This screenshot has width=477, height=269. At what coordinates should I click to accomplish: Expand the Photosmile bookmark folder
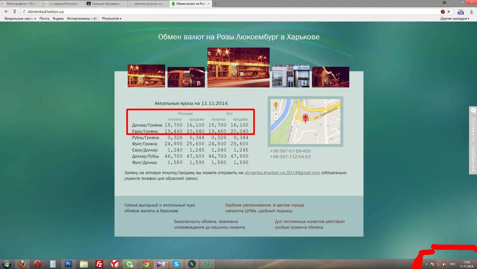pyautogui.click(x=112, y=19)
